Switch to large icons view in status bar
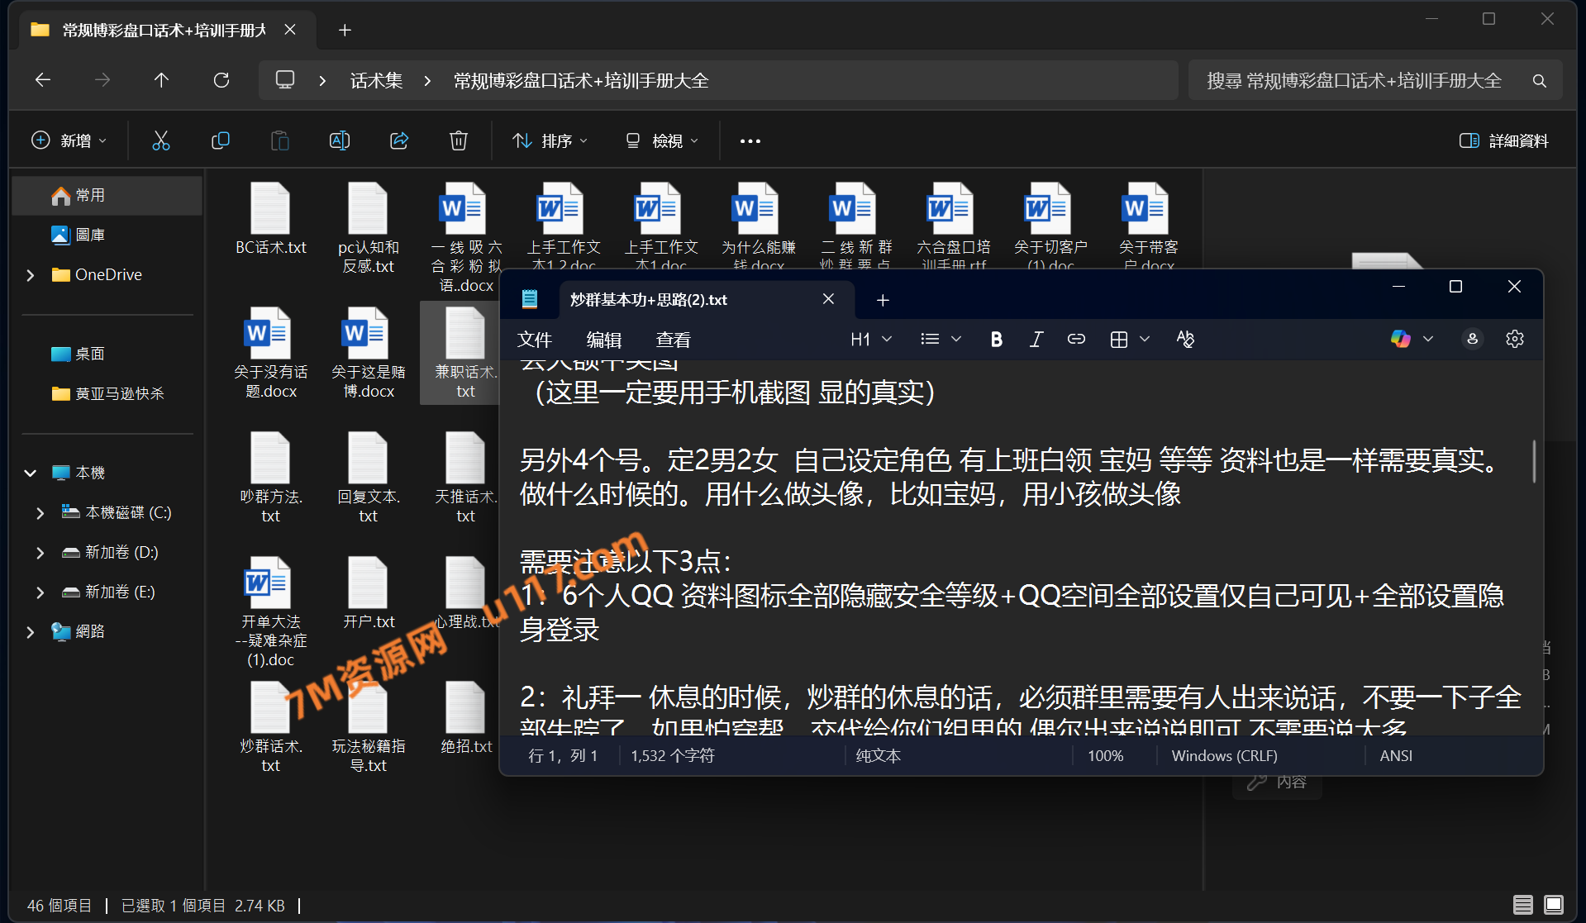Image resolution: width=1586 pixels, height=923 pixels. pyautogui.click(x=1554, y=905)
